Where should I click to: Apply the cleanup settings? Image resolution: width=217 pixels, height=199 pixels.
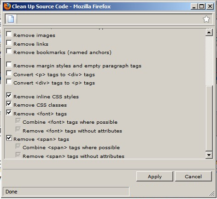pyautogui.click(x=155, y=176)
